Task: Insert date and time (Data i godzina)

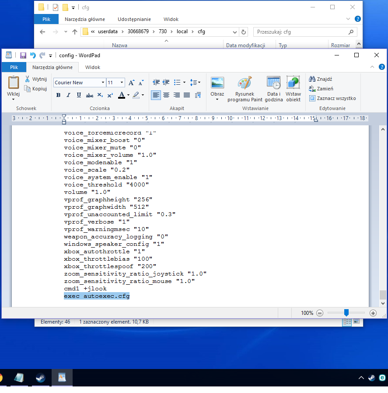Action: pos(274,89)
